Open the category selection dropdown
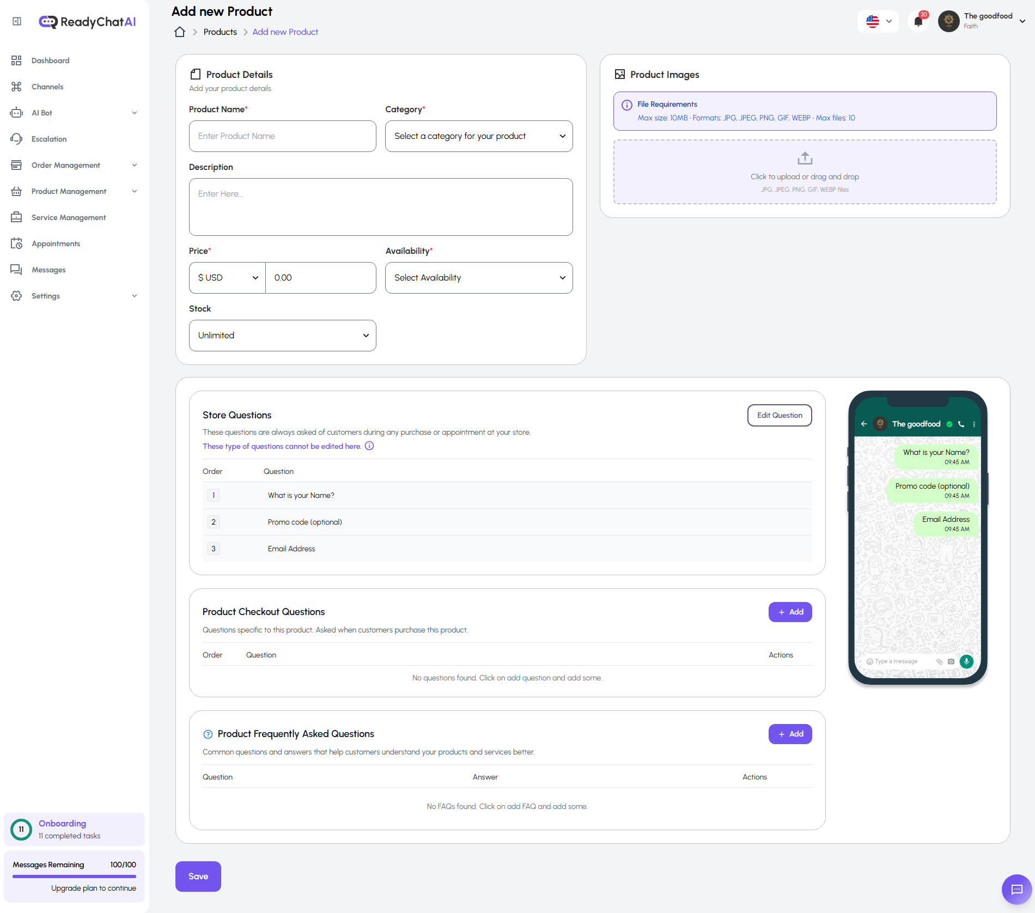The height and width of the screenshot is (913, 1035). coord(478,136)
